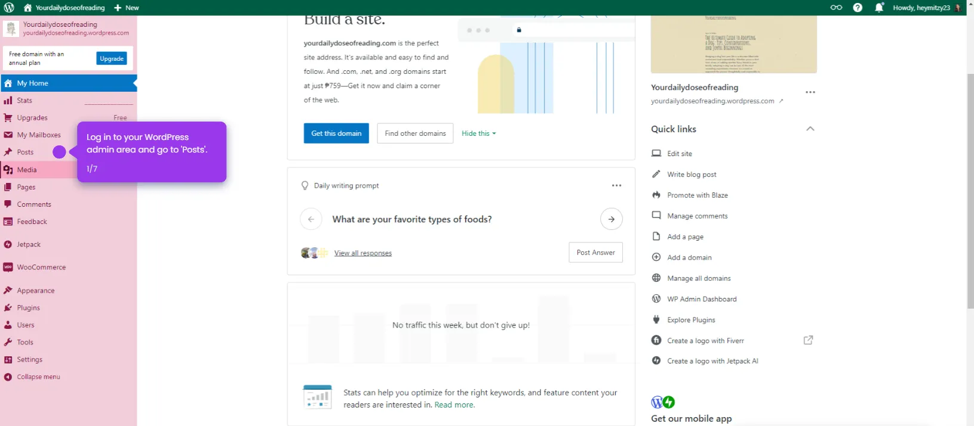Click the Pages icon in sidebar
The width and height of the screenshot is (974, 426).
[x=8, y=187]
